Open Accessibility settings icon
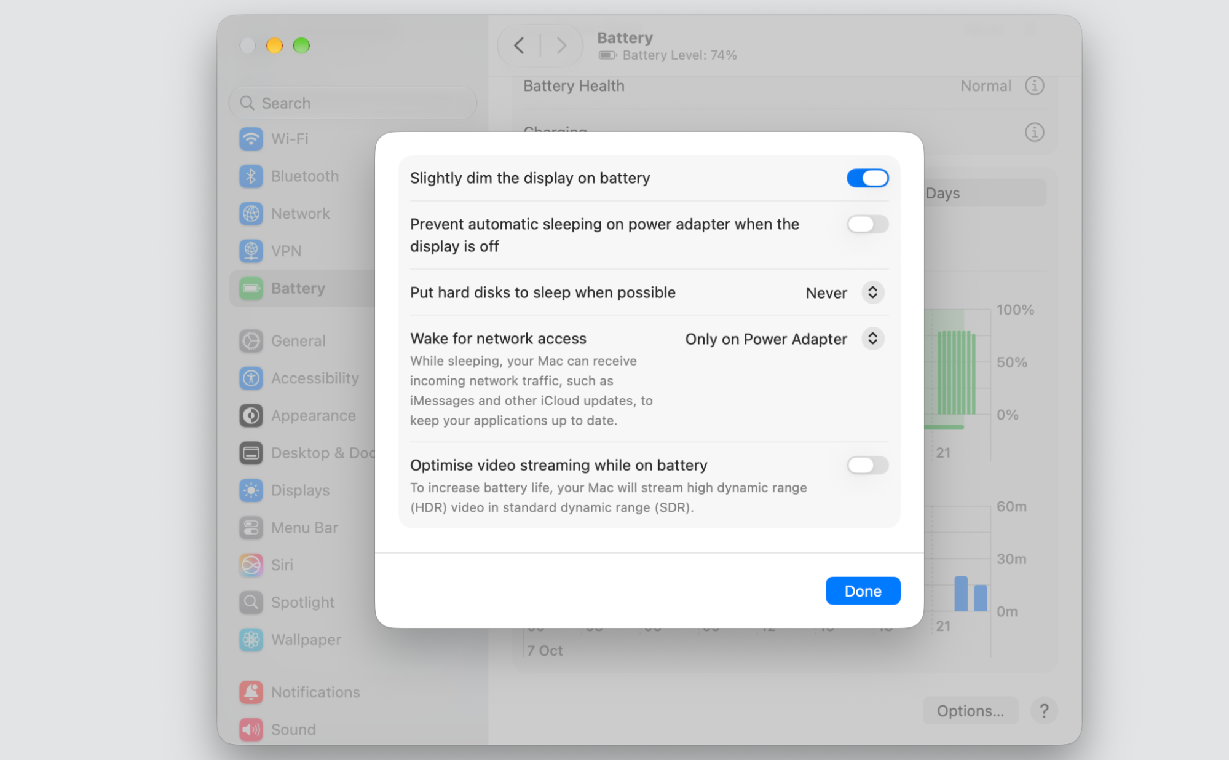The width and height of the screenshot is (1229, 760). coord(251,378)
